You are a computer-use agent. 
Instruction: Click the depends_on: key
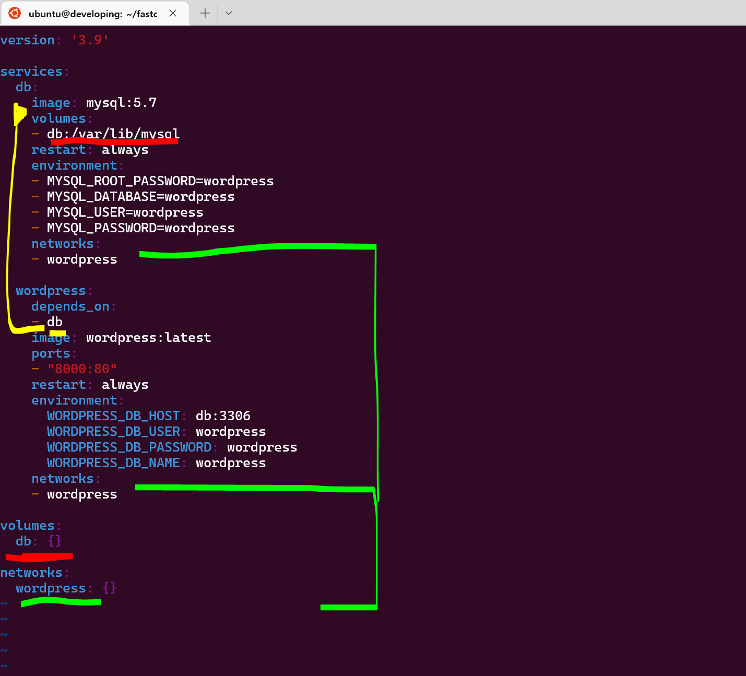tap(74, 306)
